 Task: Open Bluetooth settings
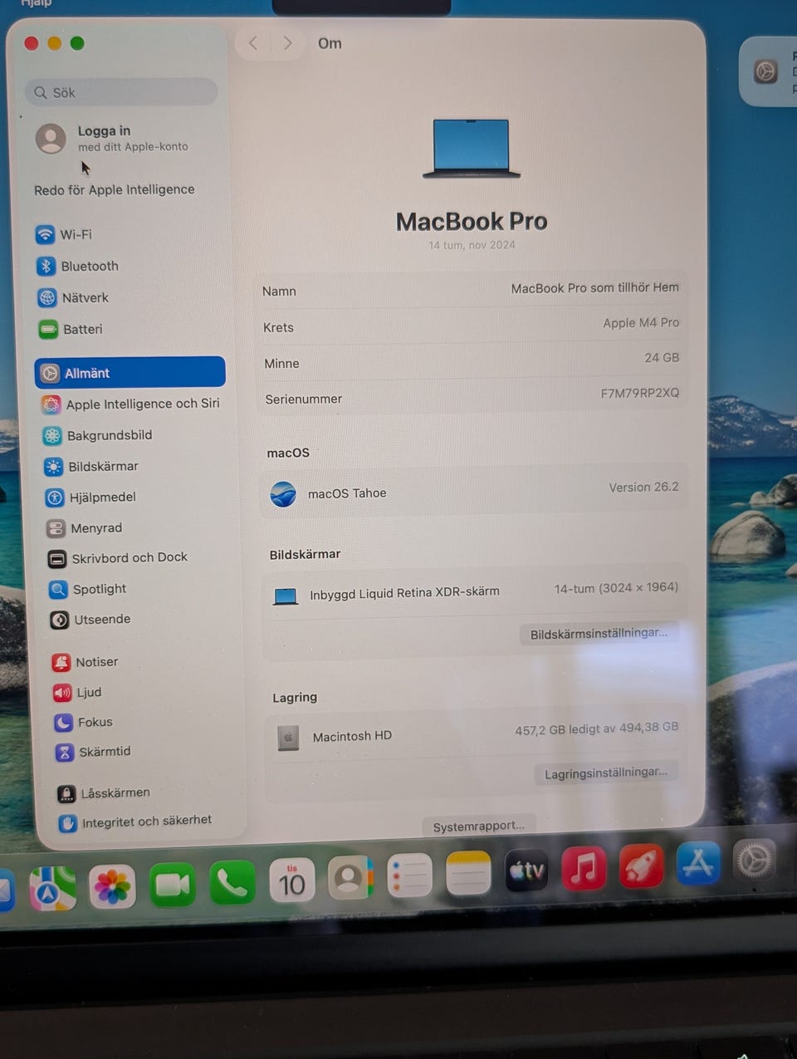point(78,266)
